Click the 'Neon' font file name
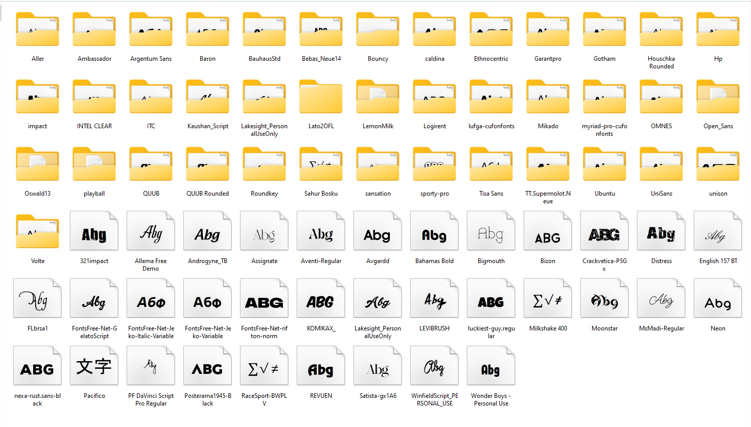This screenshot has width=751, height=427. pyautogui.click(x=718, y=328)
